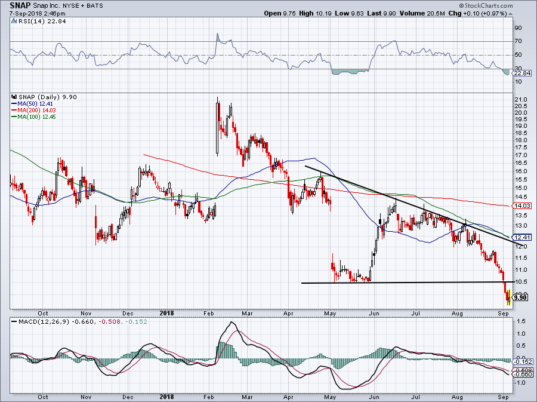
Task: Click the 70 label on RSI axis
Action: [x=518, y=41]
